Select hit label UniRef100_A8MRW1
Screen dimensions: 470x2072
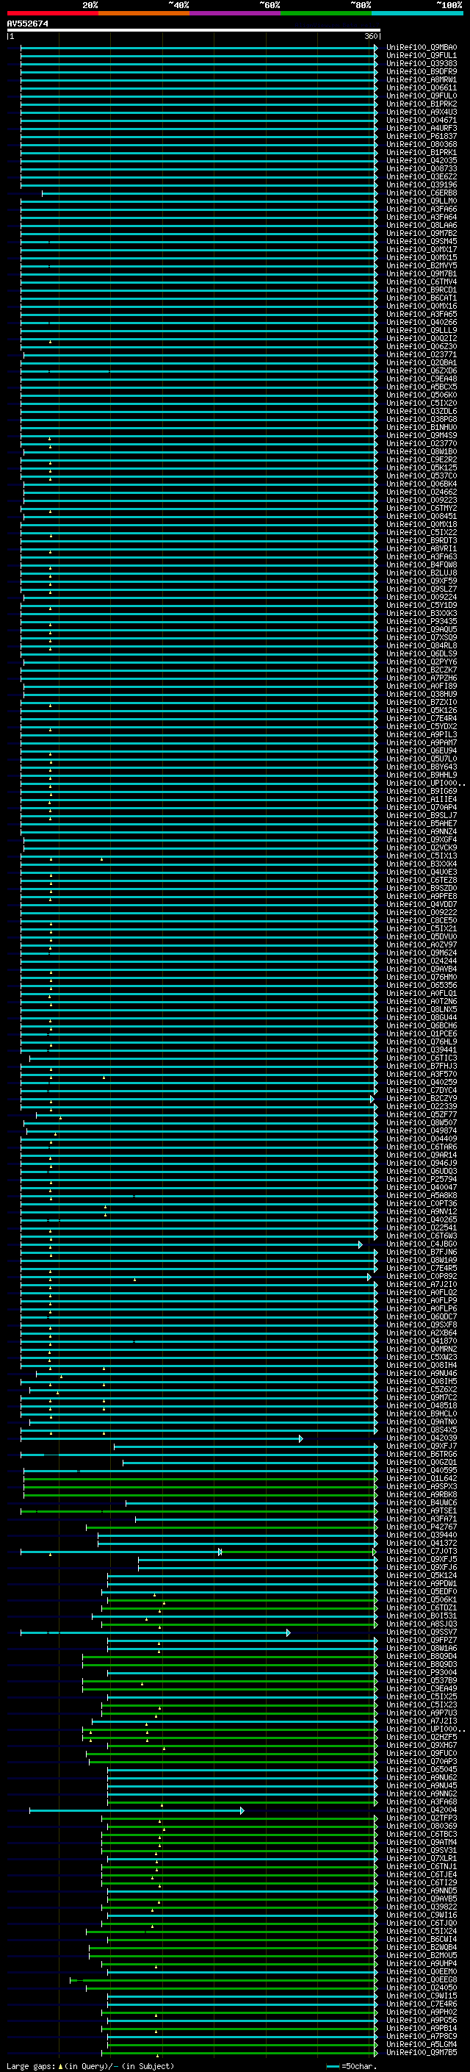click(422, 79)
